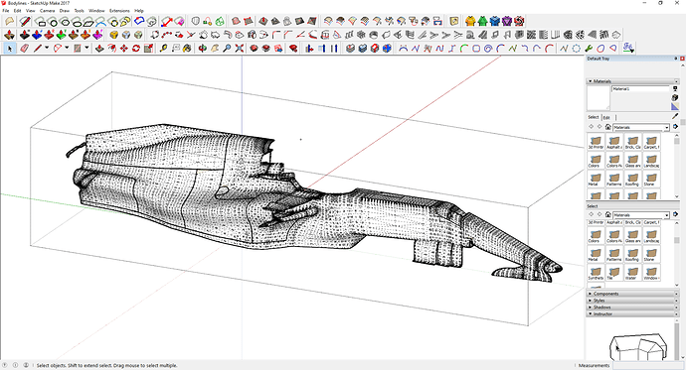Activate the Push/Pull tool
Image resolution: width=686 pixels, height=370 pixels.
(x=99, y=49)
